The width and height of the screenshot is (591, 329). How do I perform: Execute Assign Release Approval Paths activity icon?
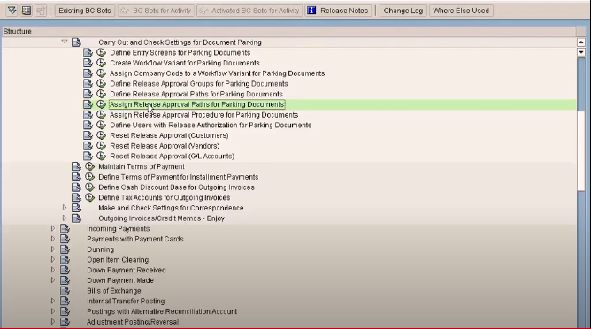click(101, 104)
